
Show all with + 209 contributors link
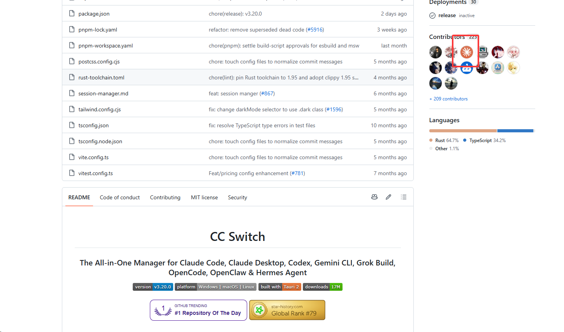pyautogui.click(x=448, y=99)
